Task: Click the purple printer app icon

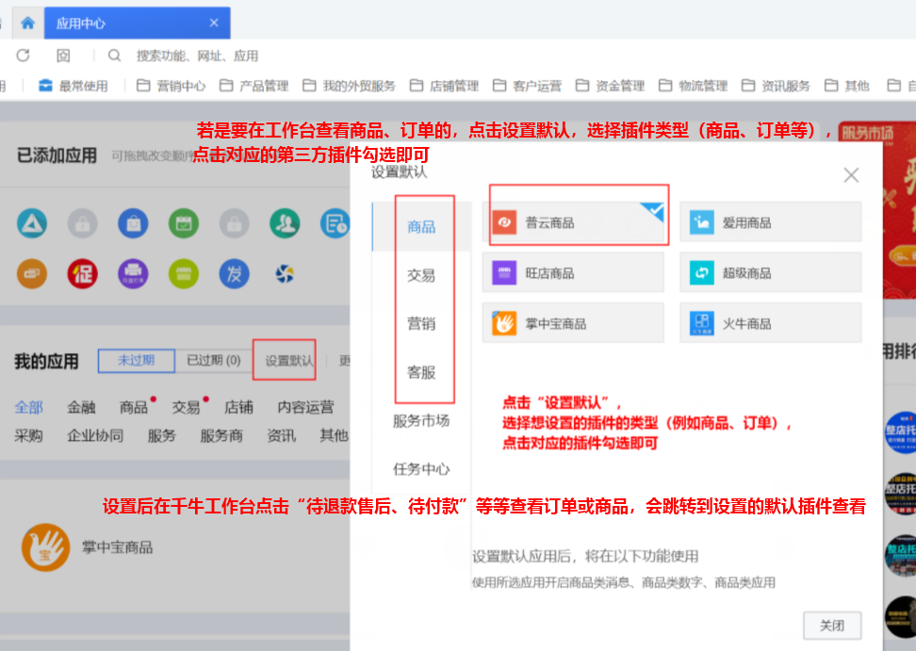Action: 133,273
